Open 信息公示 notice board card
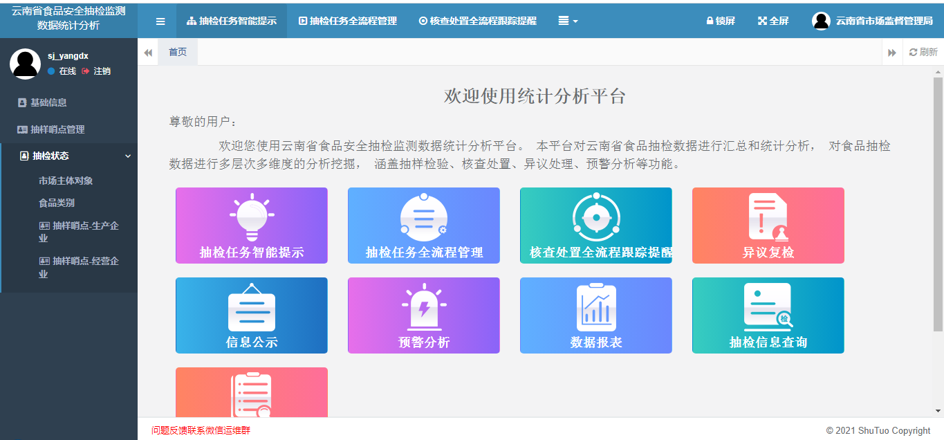The image size is (944, 440). coord(252,315)
